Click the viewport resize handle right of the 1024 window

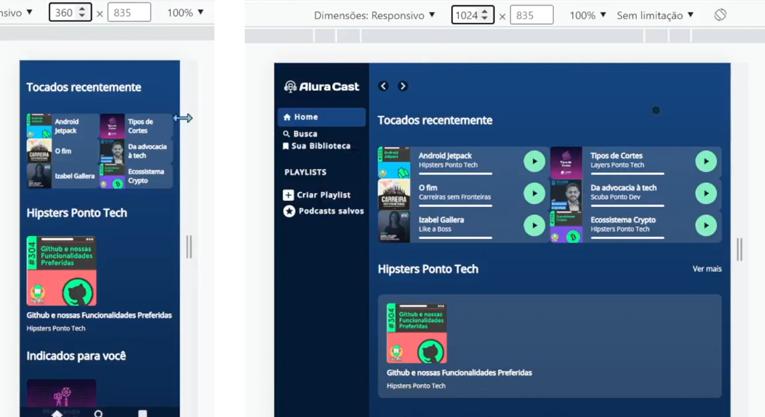tap(740, 249)
